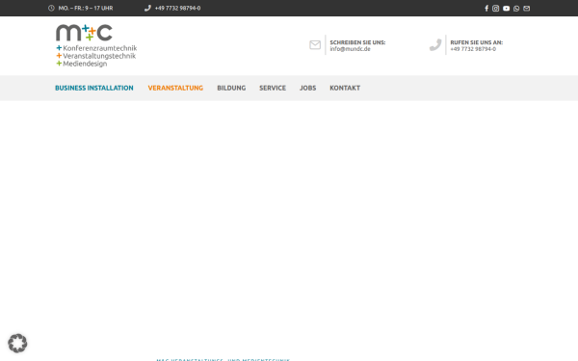The image size is (578, 361).
Task: Open the Business Installation menu
Action: pos(94,88)
